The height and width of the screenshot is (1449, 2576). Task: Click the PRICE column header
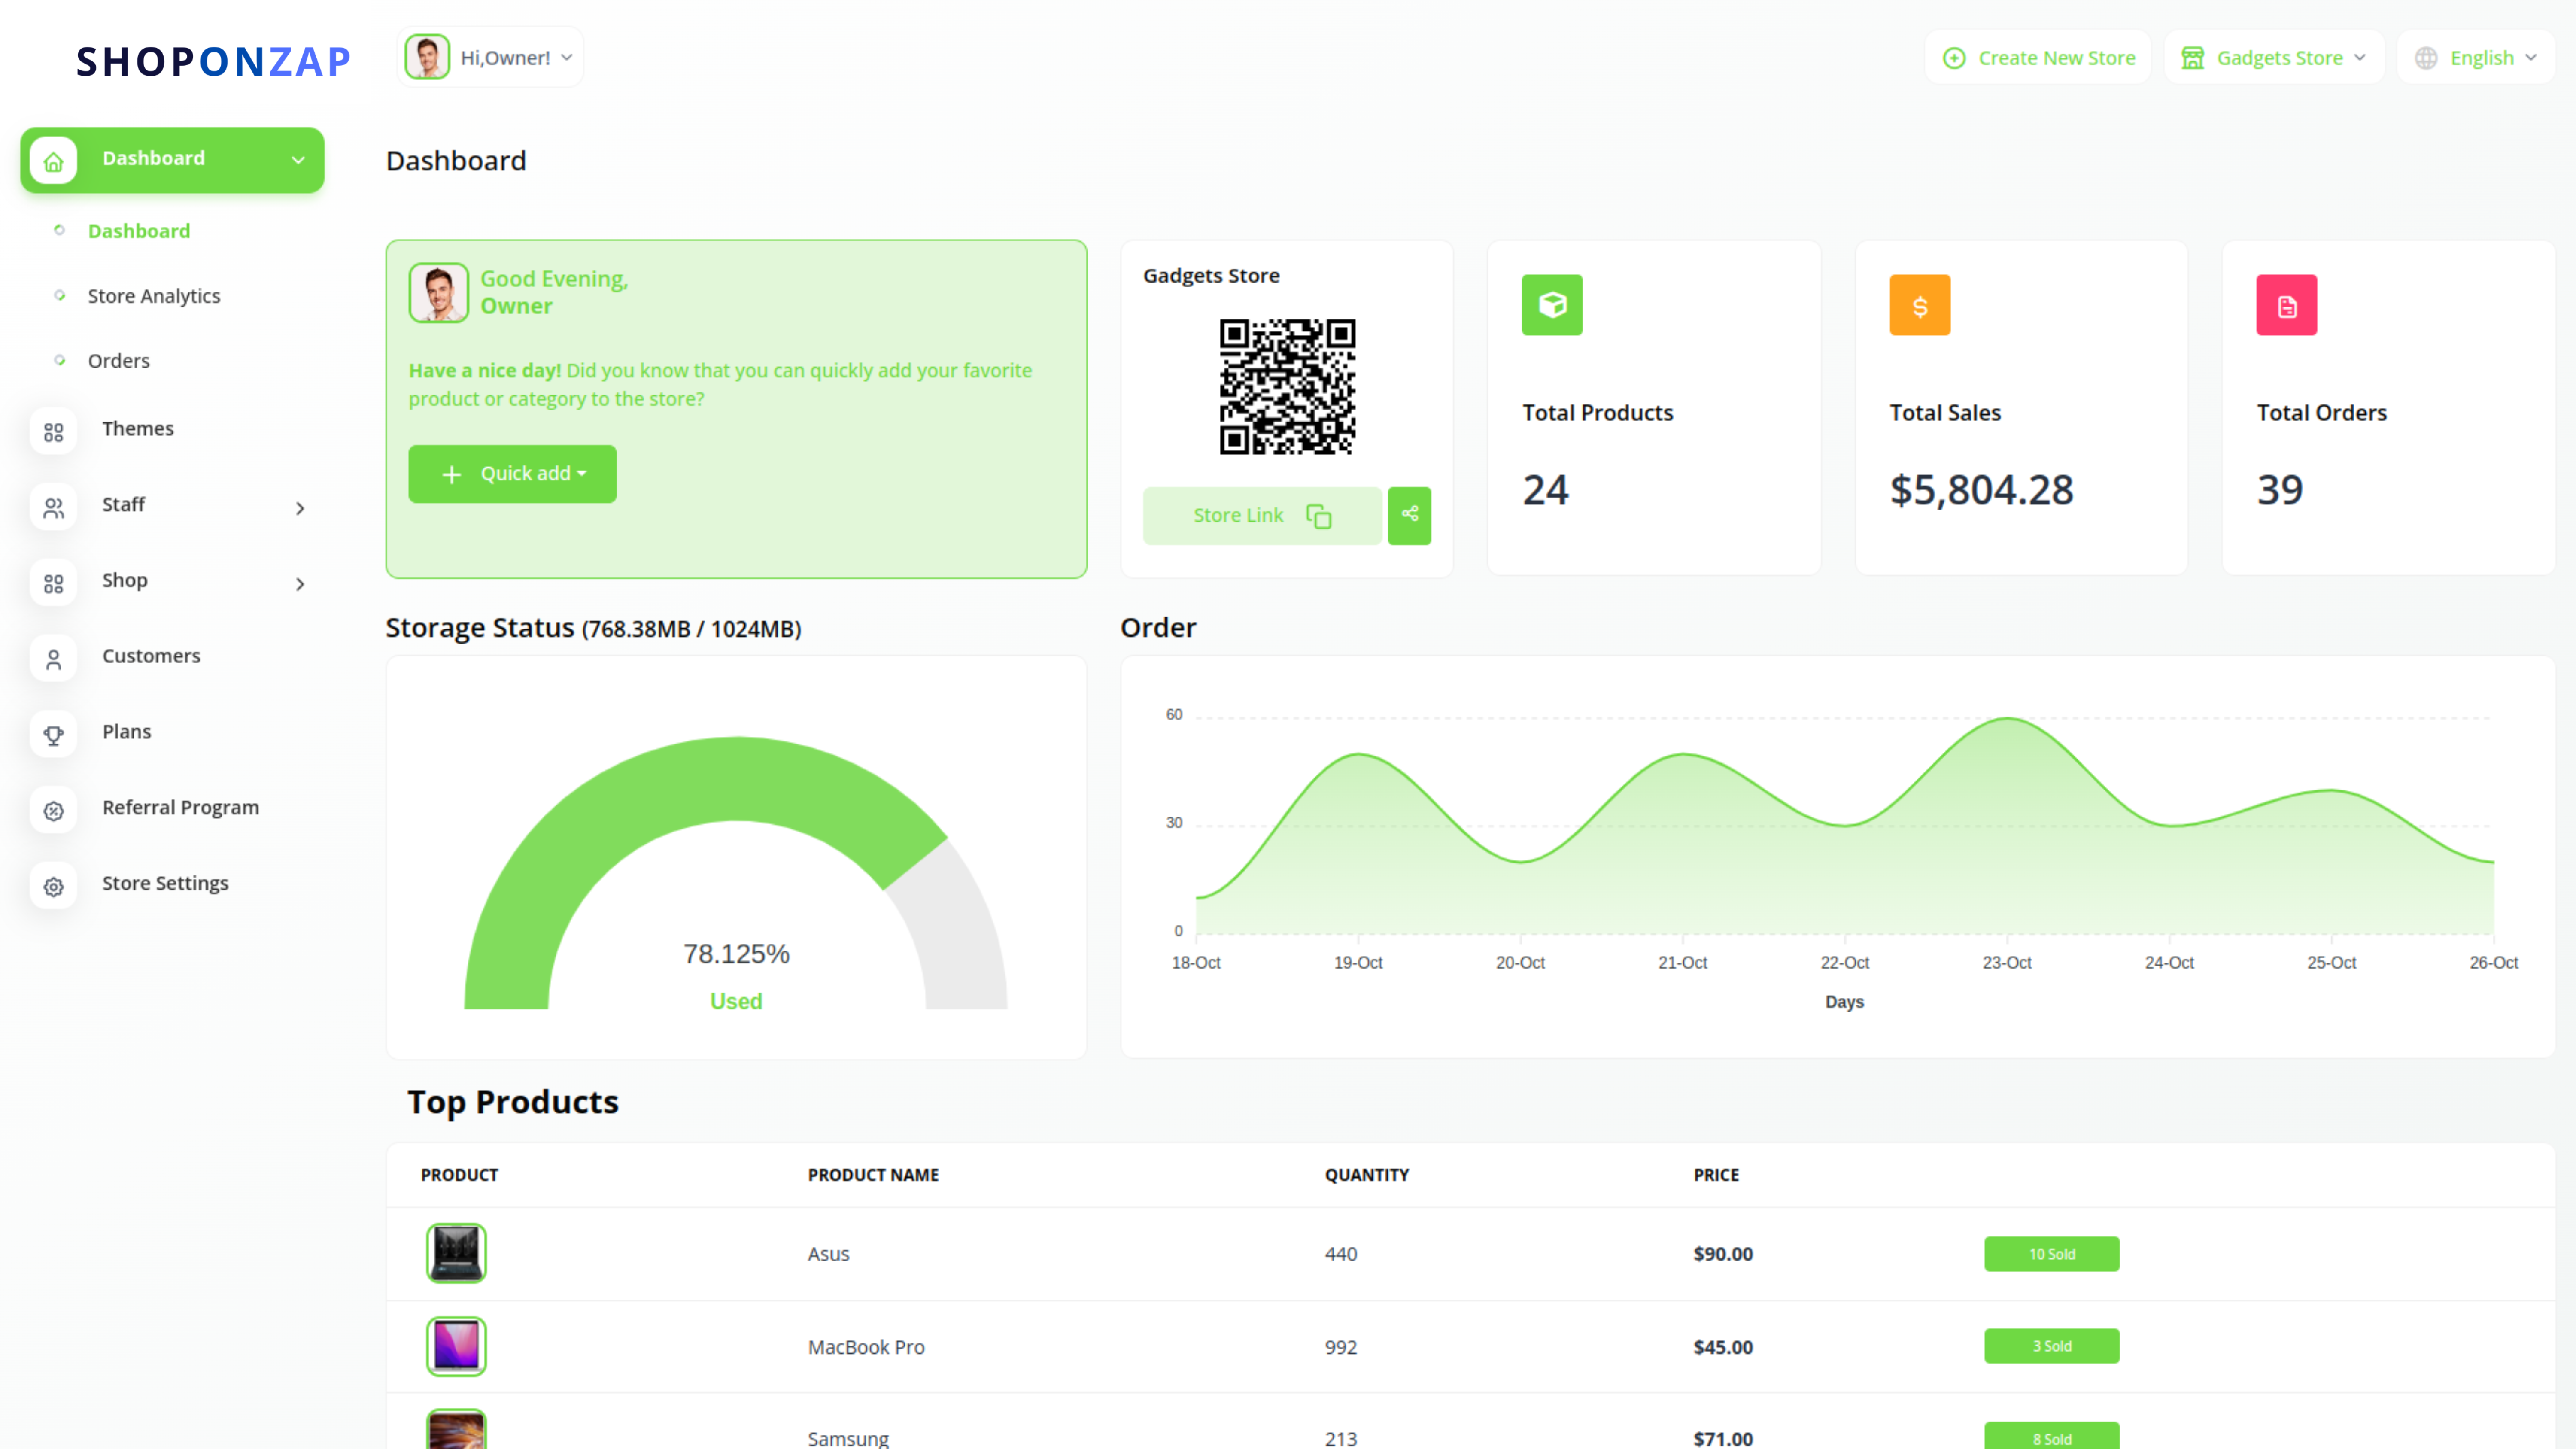coord(1716,1175)
